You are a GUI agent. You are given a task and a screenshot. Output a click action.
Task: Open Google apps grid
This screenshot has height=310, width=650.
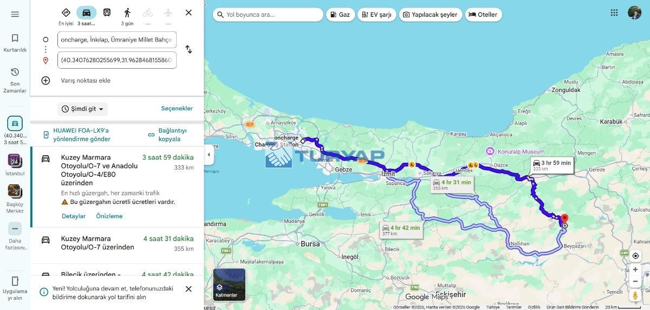pyautogui.click(x=614, y=12)
